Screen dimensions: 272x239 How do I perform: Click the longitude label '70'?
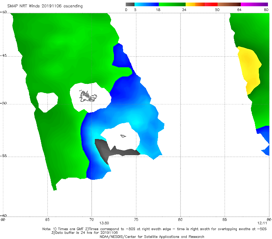[92, 220]
